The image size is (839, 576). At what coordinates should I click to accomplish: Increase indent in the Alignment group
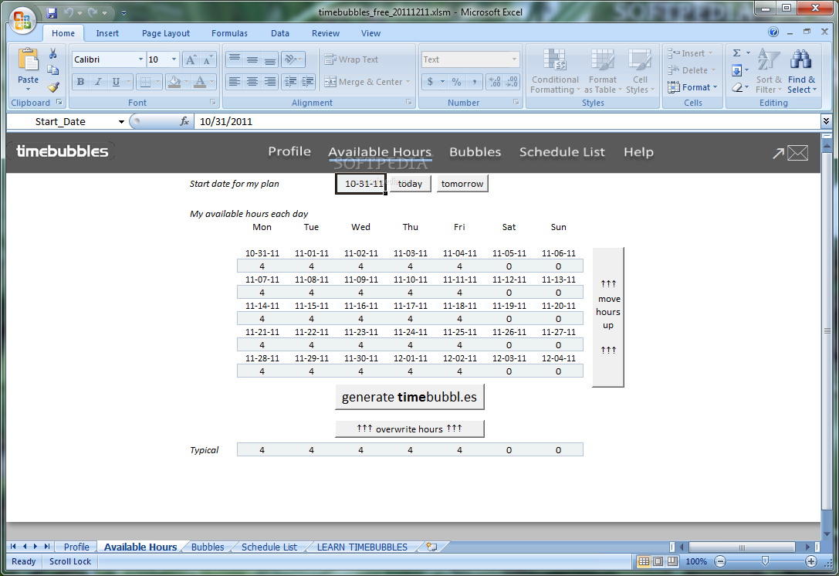[308, 81]
